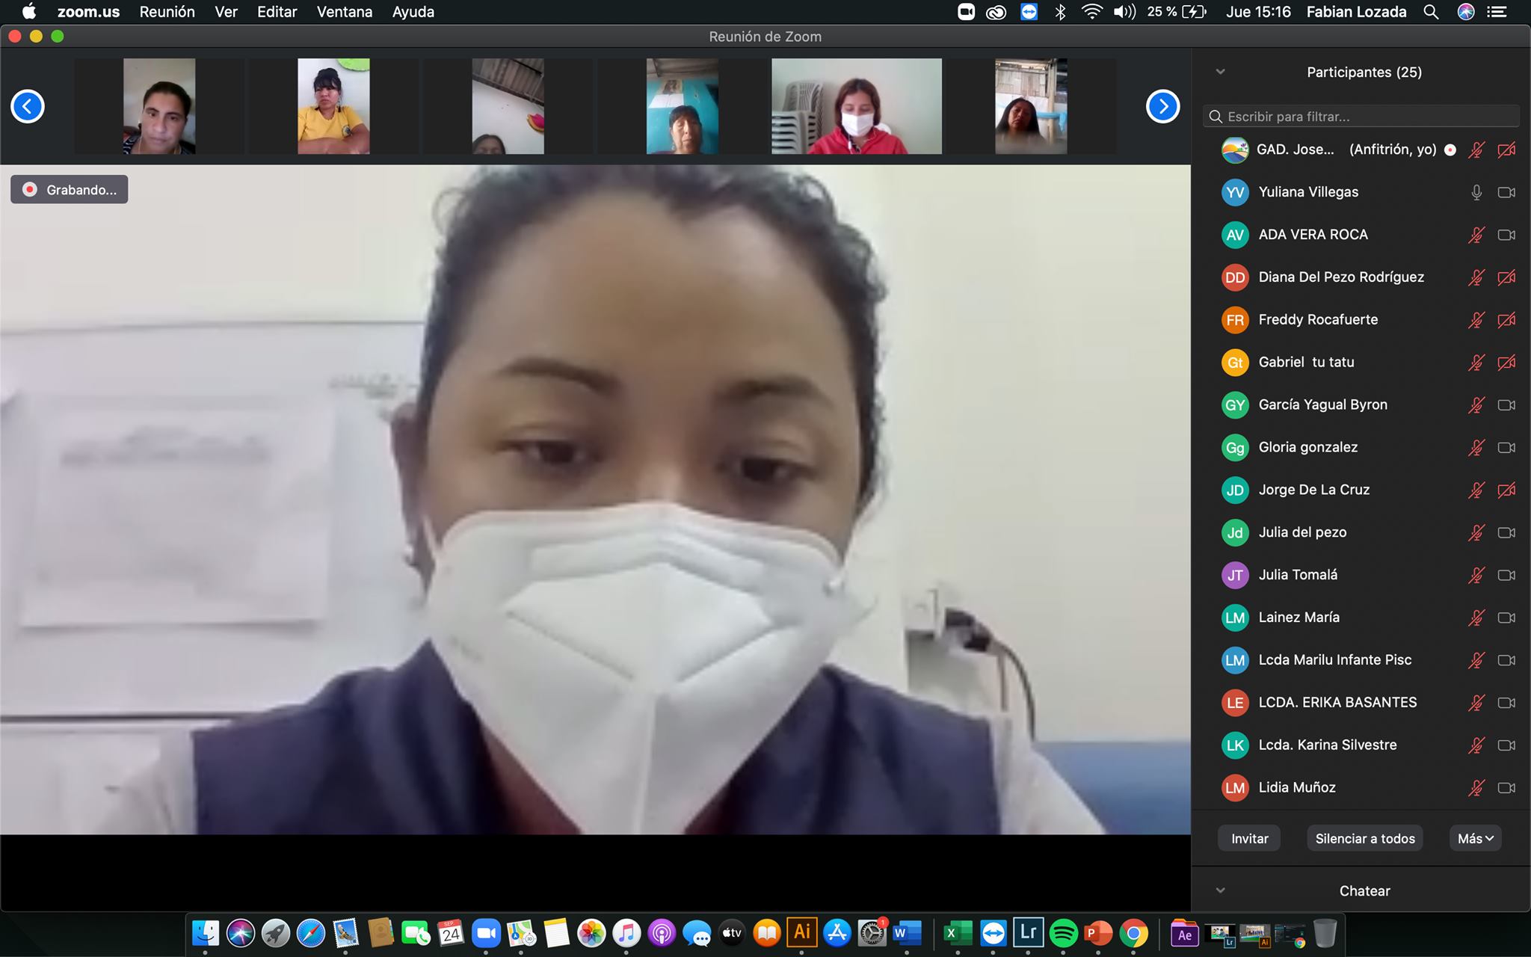The width and height of the screenshot is (1531, 957).
Task: Click the right arrow to show more video thumbnails
Action: pos(1162,106)
